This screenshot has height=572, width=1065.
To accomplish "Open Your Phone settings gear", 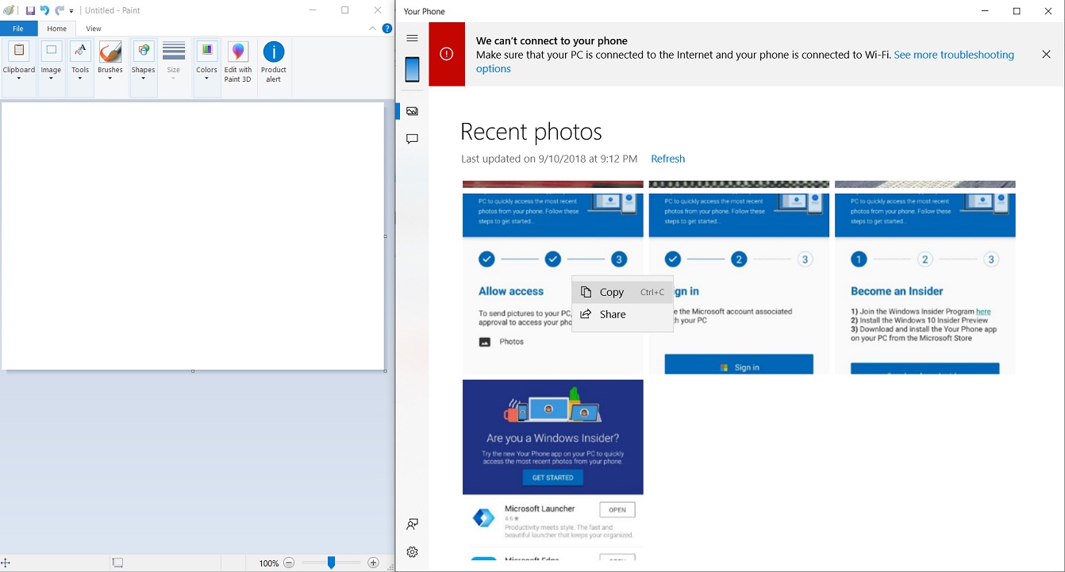I will (x=412, y=551).
